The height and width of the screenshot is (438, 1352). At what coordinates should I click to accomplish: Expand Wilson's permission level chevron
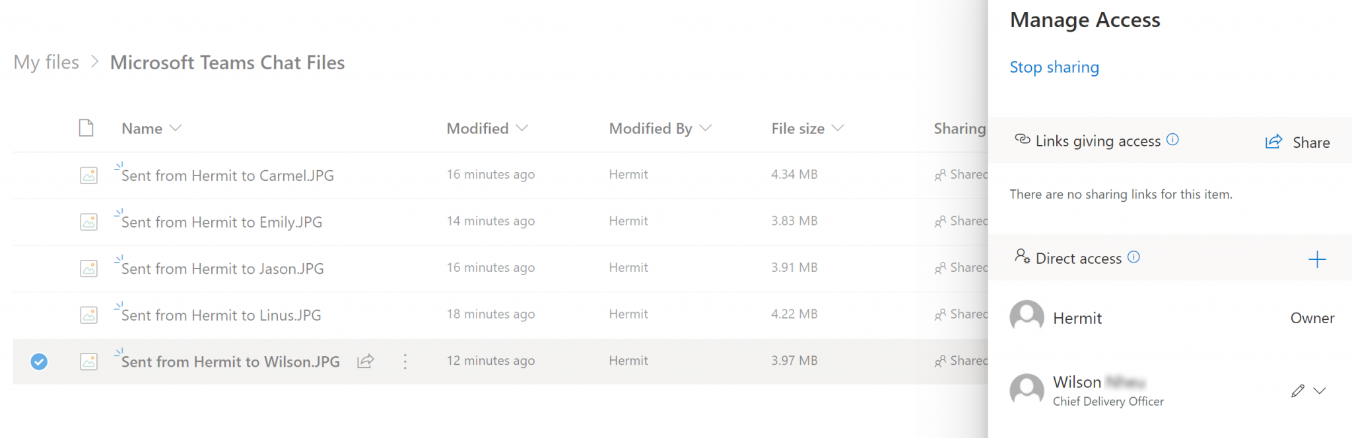(x=1320, y=391)
